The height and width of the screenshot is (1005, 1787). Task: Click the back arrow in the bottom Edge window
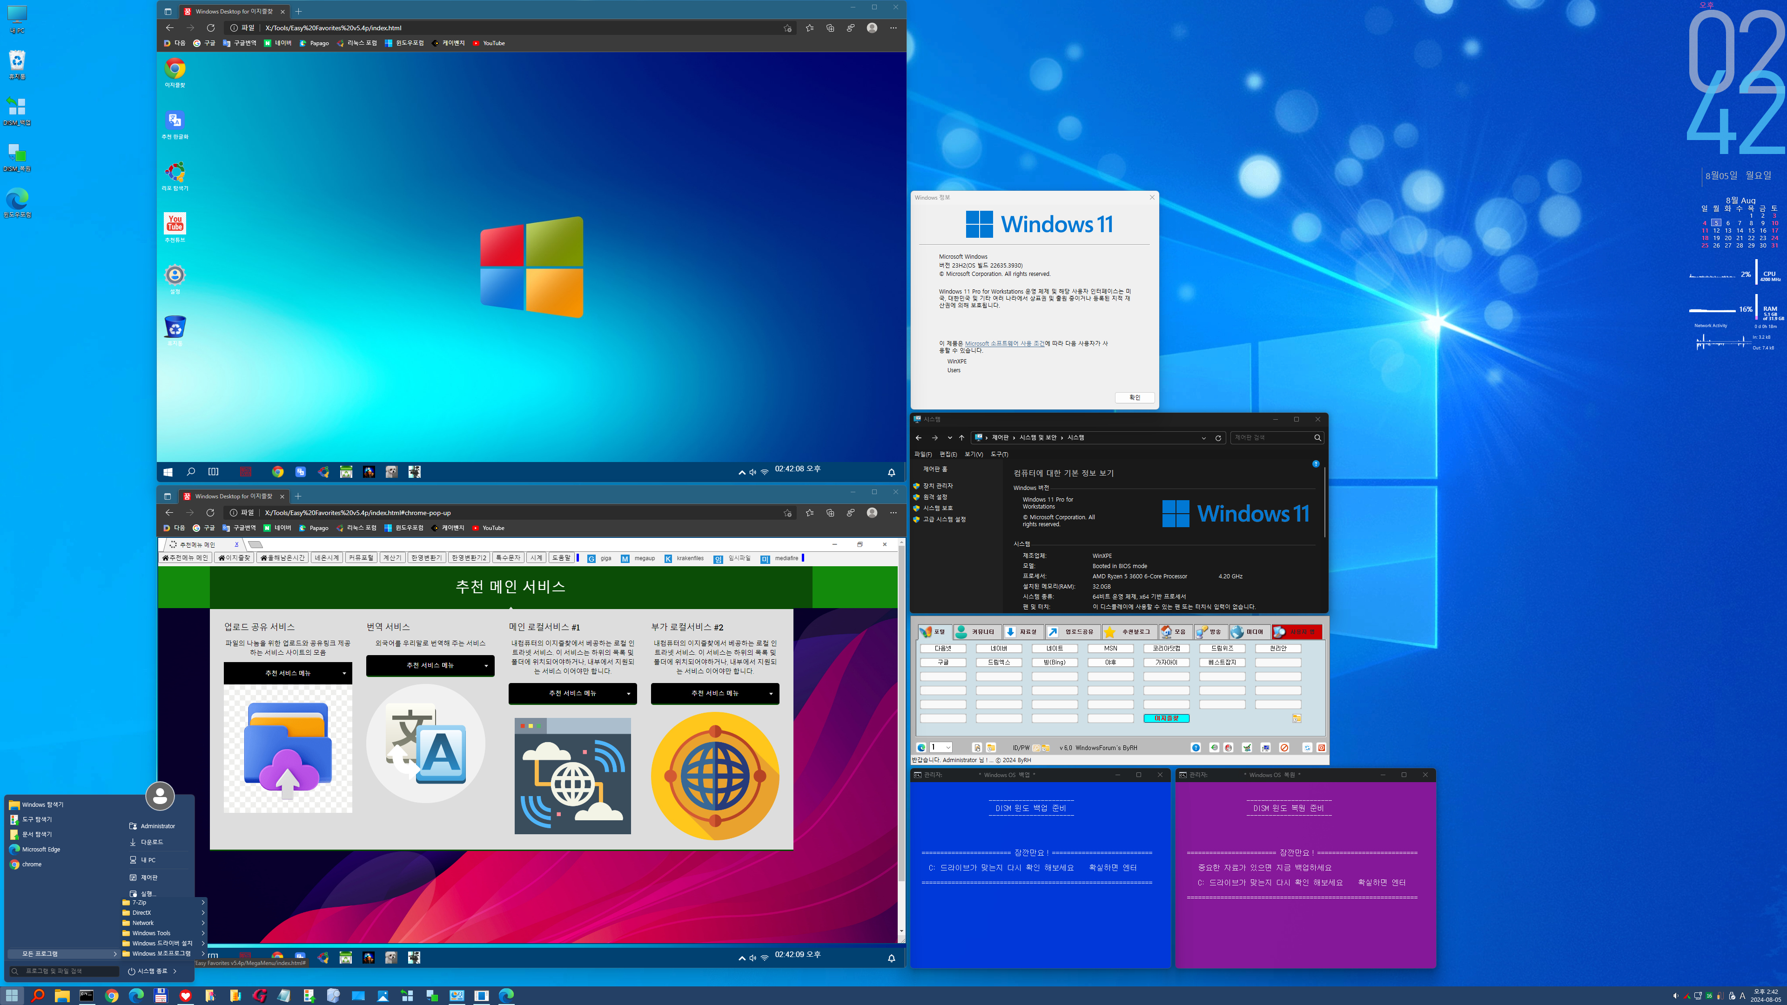(169, 513)
